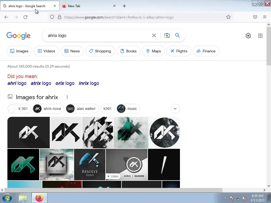Open tracking protection shield icon
The image size is (271, 203).
52,17
